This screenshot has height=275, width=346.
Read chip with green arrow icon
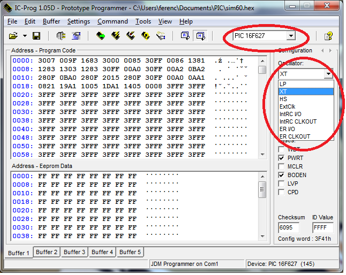tap(101, 36)
